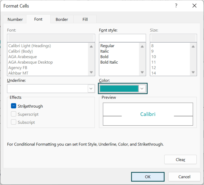
Task: Click the Size input box
Action: pyautogui.click(x=173, y=38)
